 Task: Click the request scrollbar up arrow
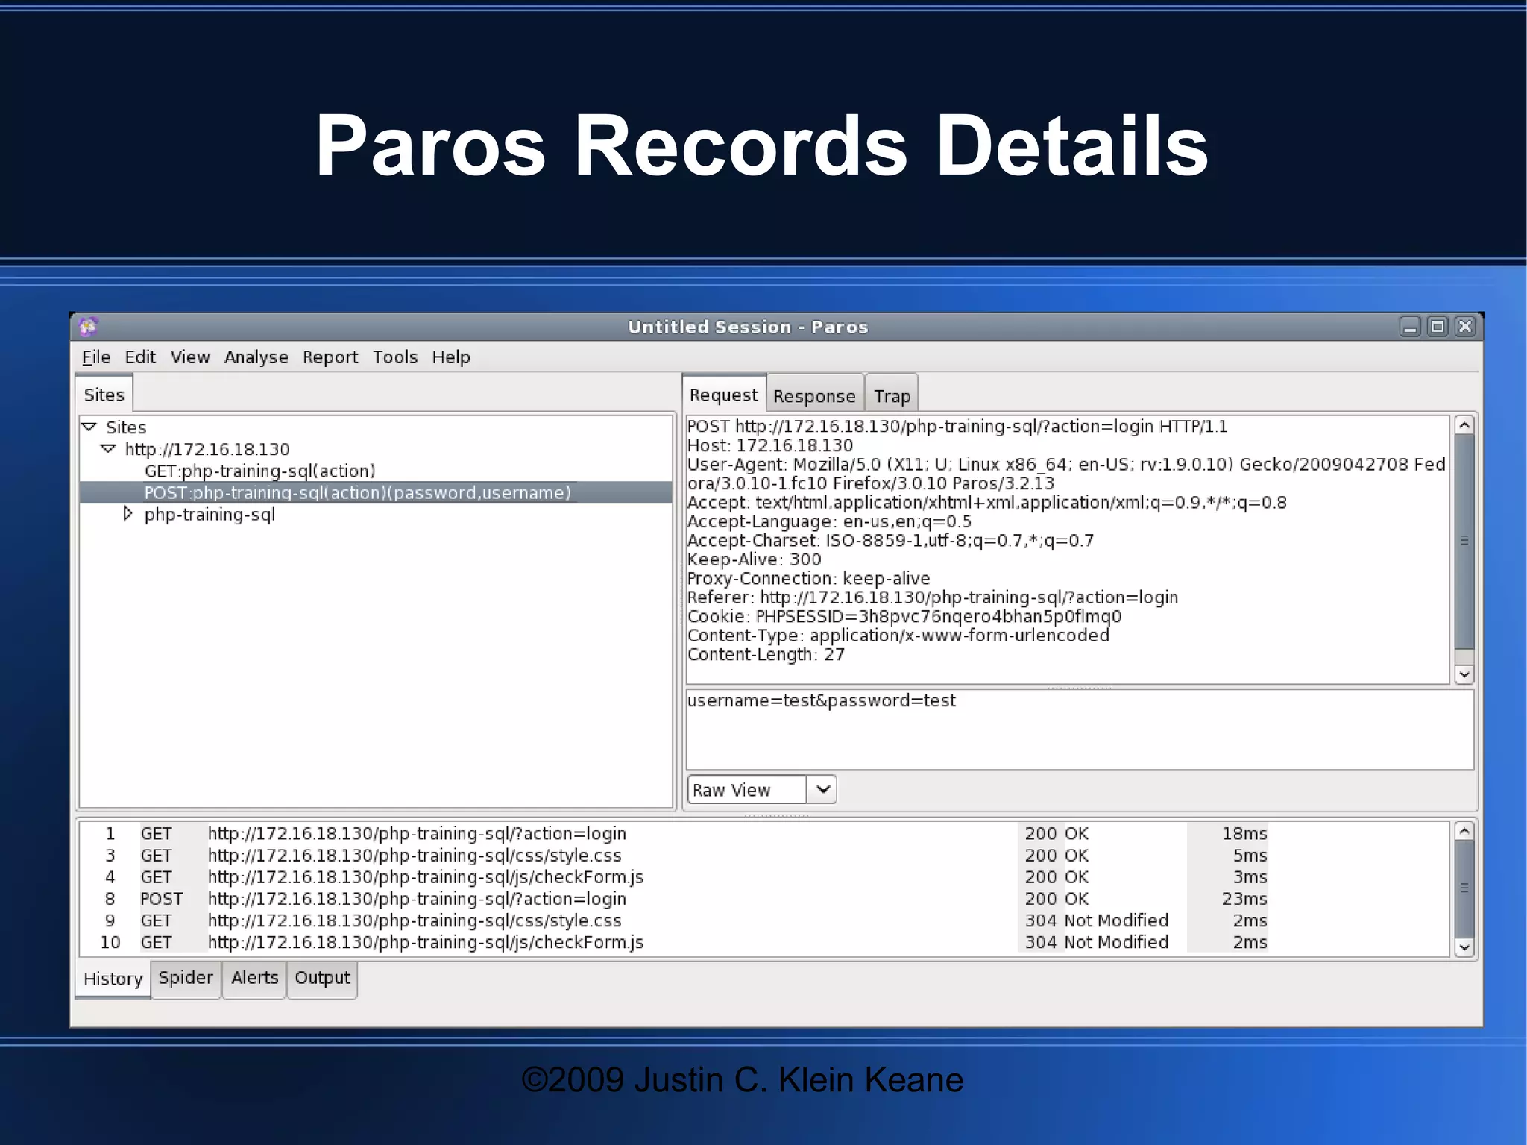(x=1464, y=425)
